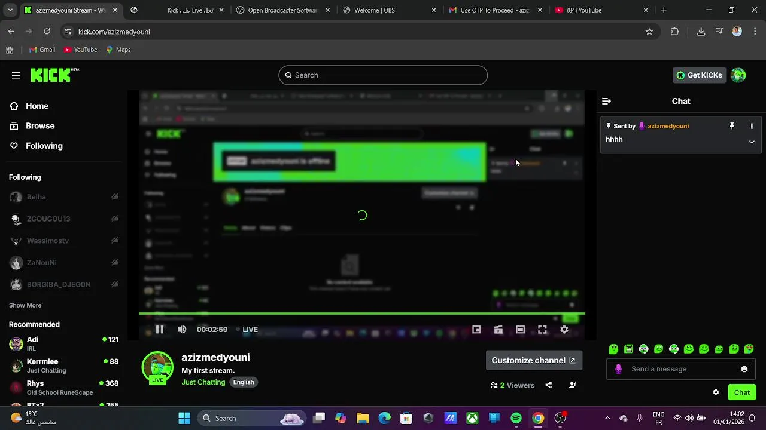Insert the first green blob emote

(x=613, y=349)
